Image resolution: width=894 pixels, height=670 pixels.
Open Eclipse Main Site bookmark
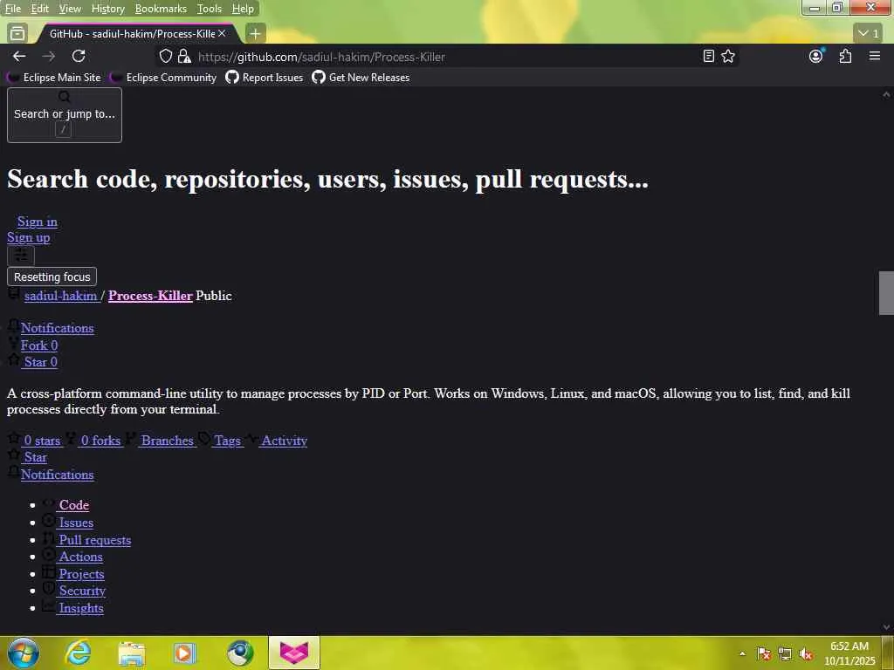(x=55, y=78)
